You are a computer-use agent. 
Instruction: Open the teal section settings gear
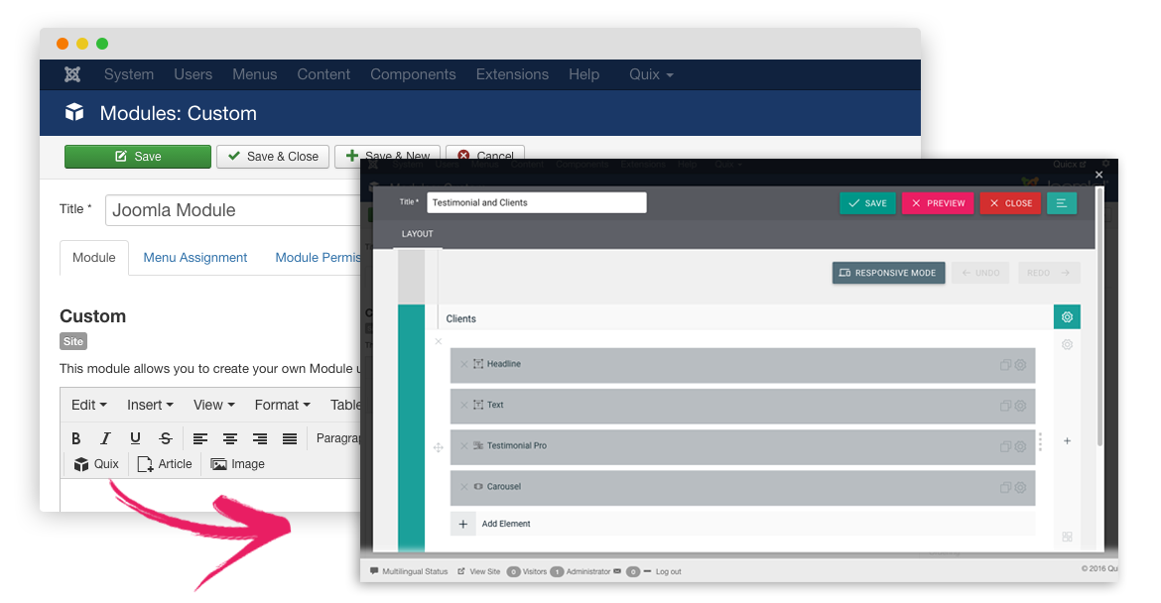pyautogui.click(x=1067, y=316)
